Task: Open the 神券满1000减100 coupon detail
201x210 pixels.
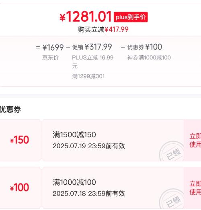Action: pyautogui.click(x=149, y=57)
